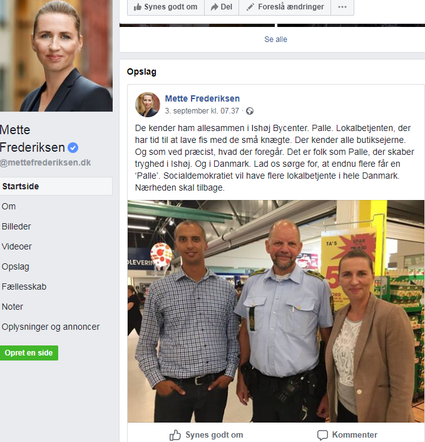Click the pencil Foreslå ændringer button

tap(285, 7)
